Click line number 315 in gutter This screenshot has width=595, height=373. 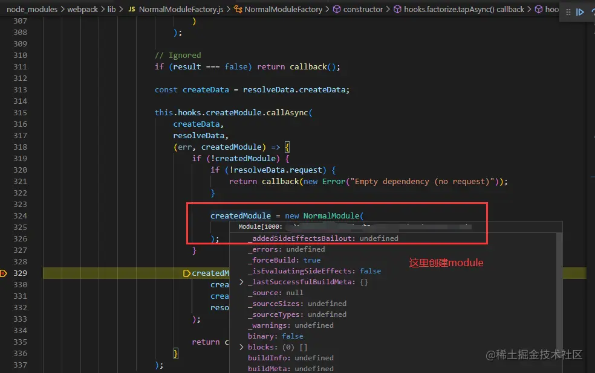coord(20,112)
